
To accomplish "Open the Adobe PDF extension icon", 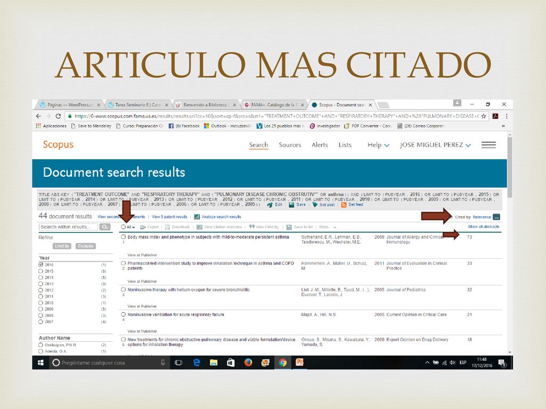I will 495,116.
